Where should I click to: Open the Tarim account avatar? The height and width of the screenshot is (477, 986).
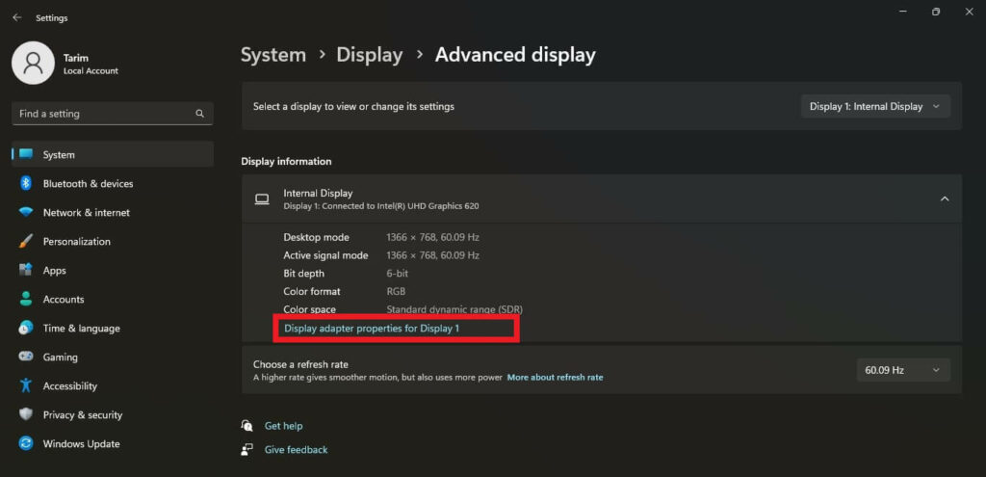tap(34, 63)
